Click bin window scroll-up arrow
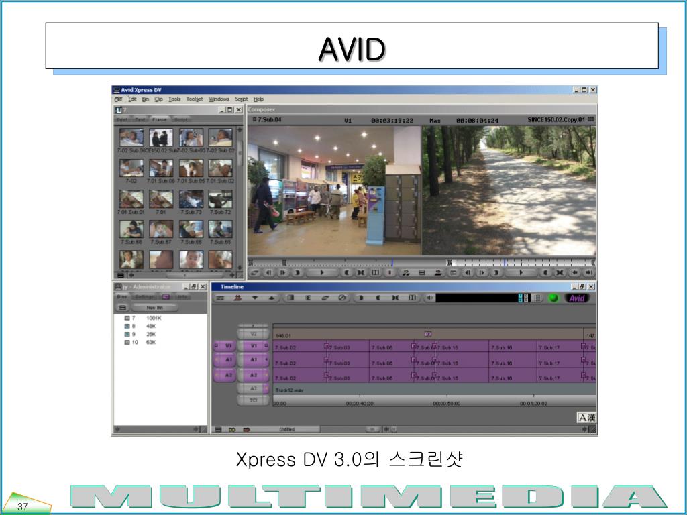 (x=240, y=129)
